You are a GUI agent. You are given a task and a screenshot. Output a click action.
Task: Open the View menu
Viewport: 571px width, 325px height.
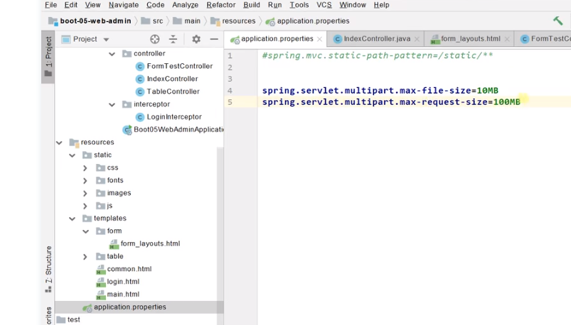pyautogui.click(x=92, y=5)
